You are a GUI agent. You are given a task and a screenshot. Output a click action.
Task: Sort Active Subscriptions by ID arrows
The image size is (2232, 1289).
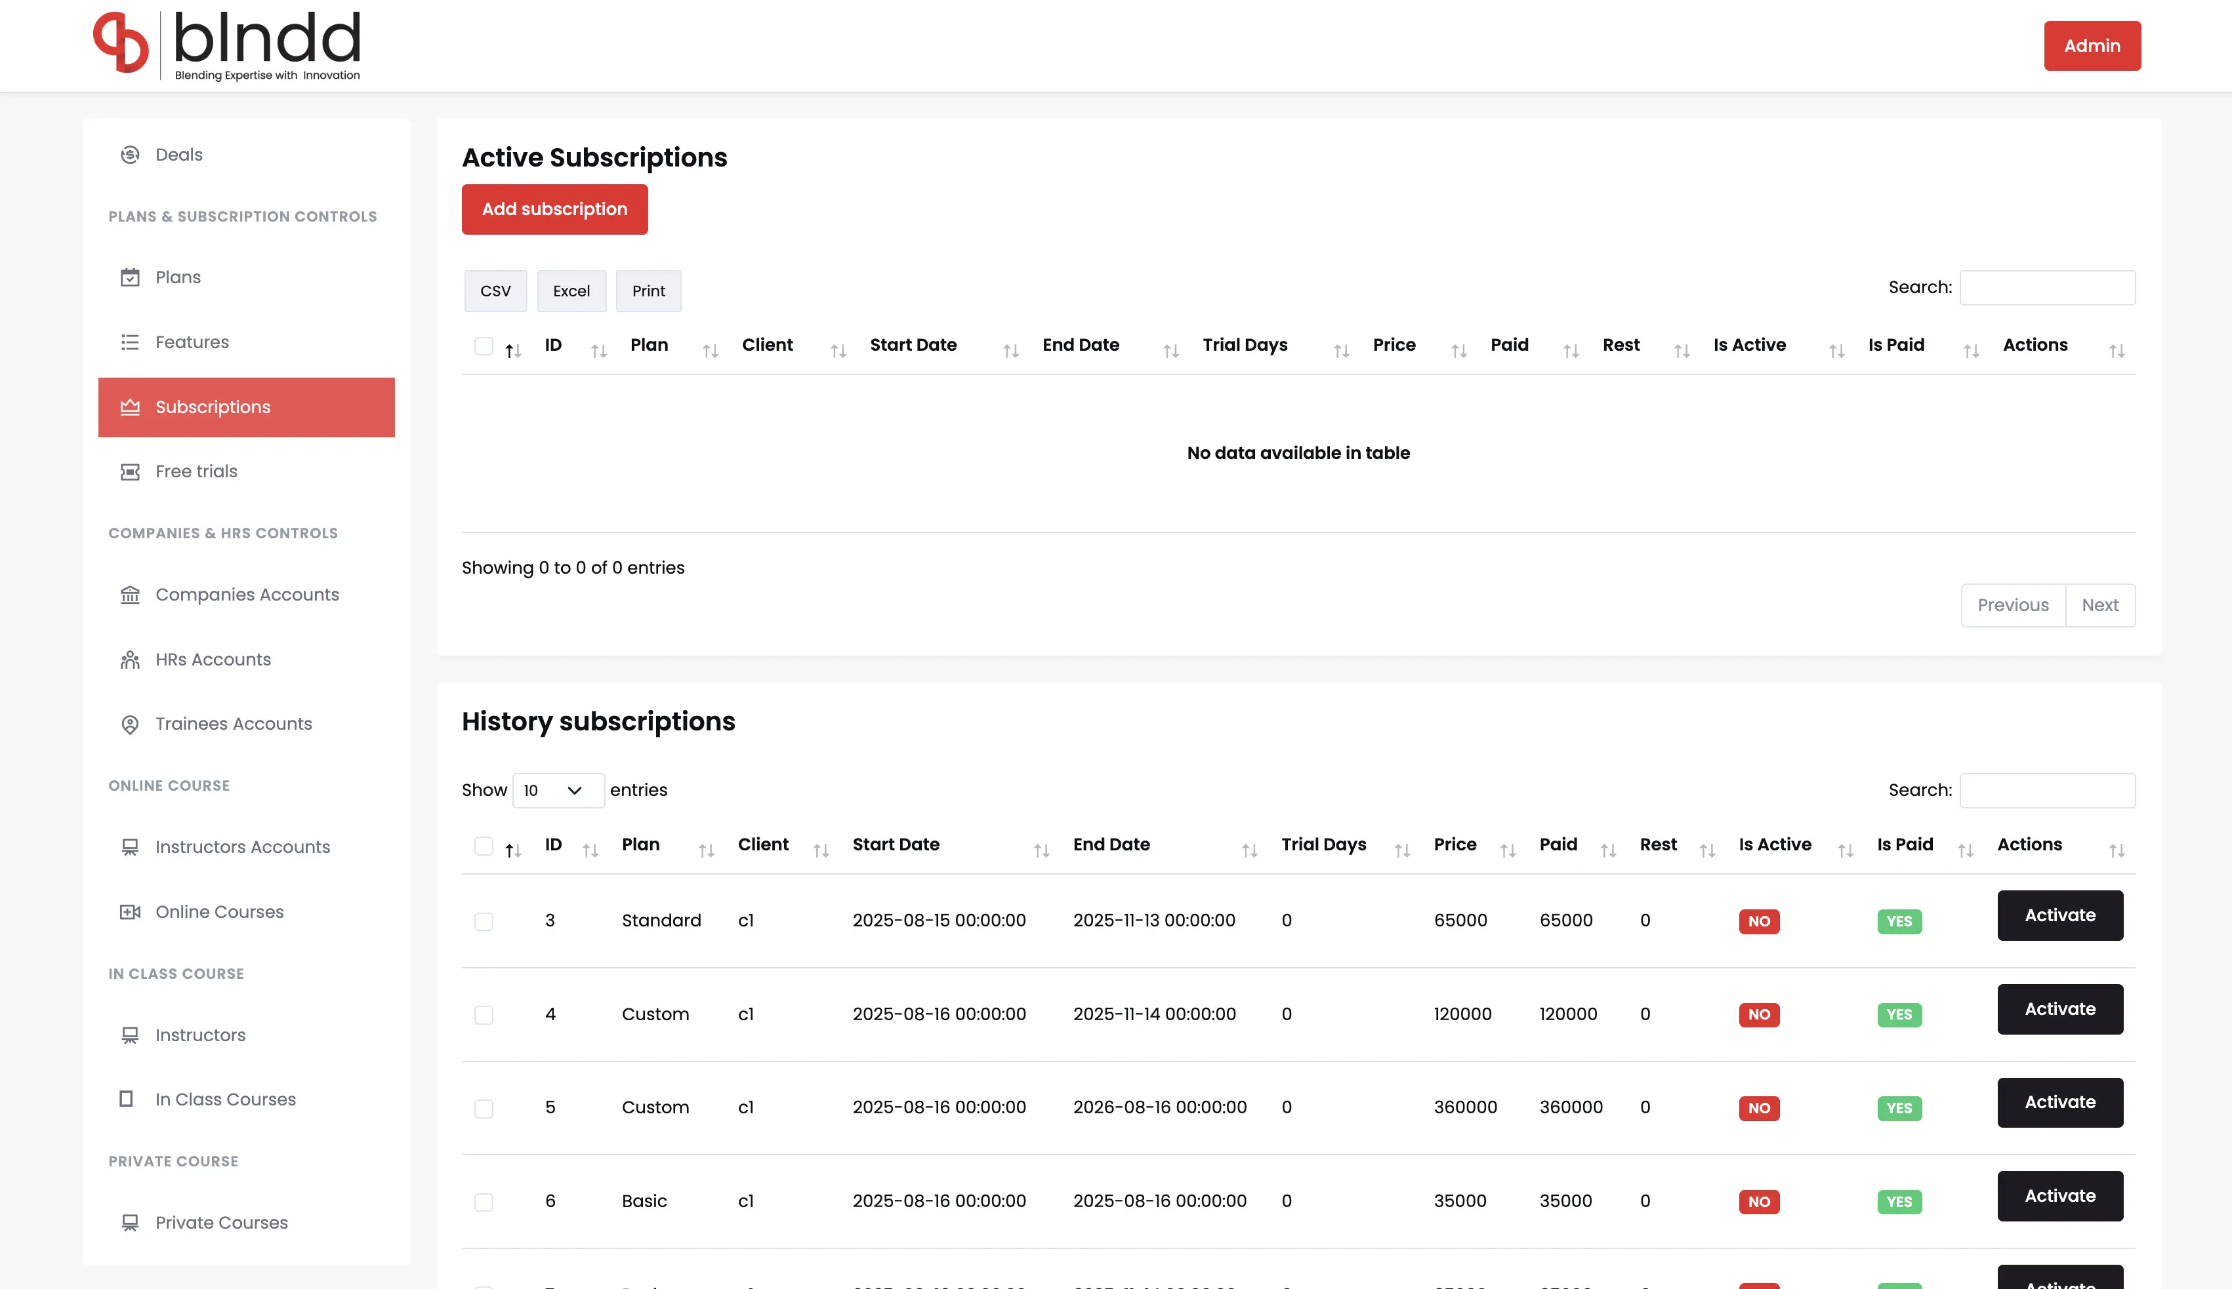[x=599, y=351]
